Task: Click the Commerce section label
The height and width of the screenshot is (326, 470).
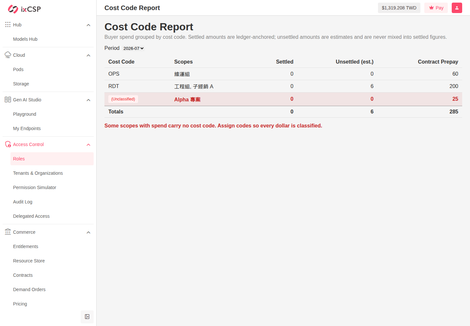Action: point(24,232)
